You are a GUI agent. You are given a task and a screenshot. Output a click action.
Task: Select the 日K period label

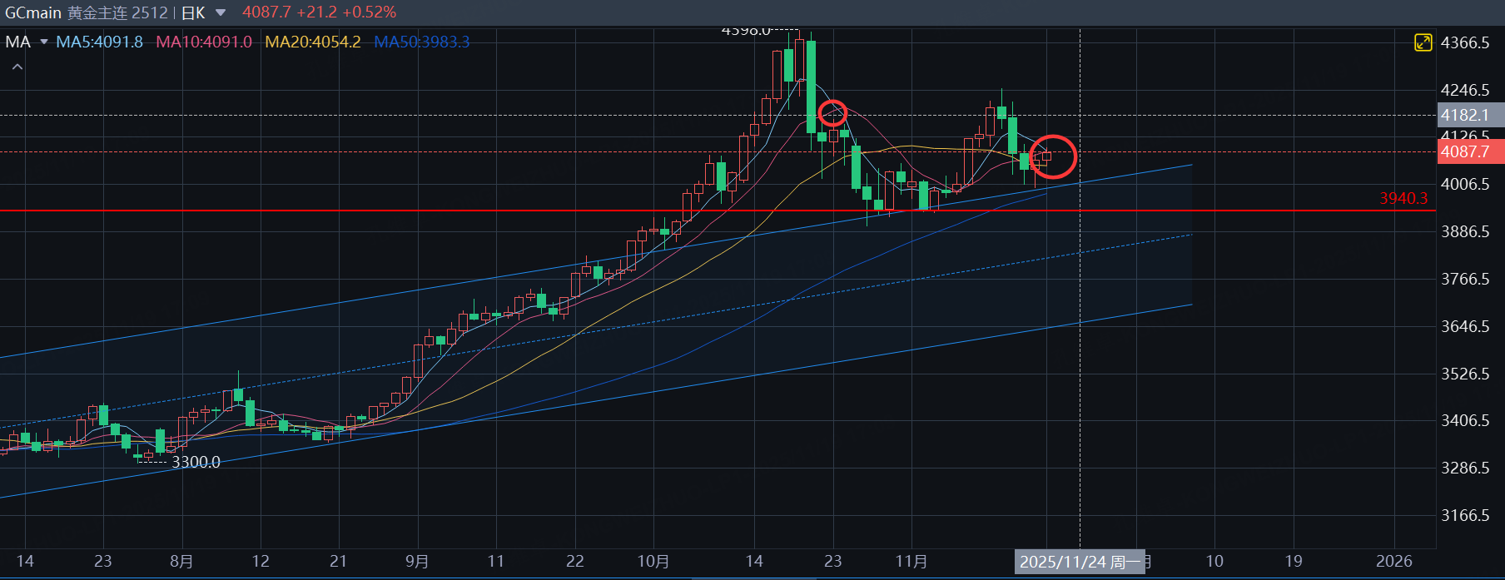click(193, 12)
